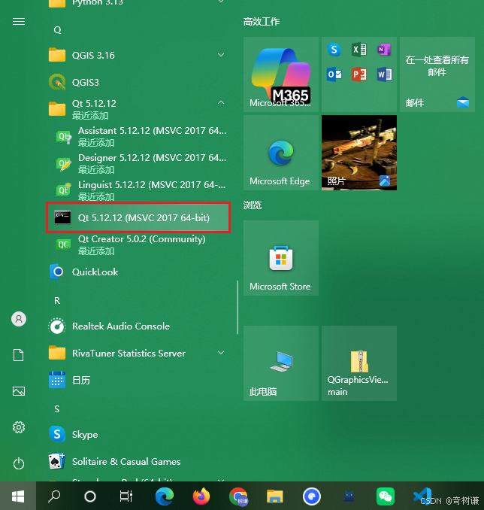Open File Explorer from taskbar

click(275, 496)
